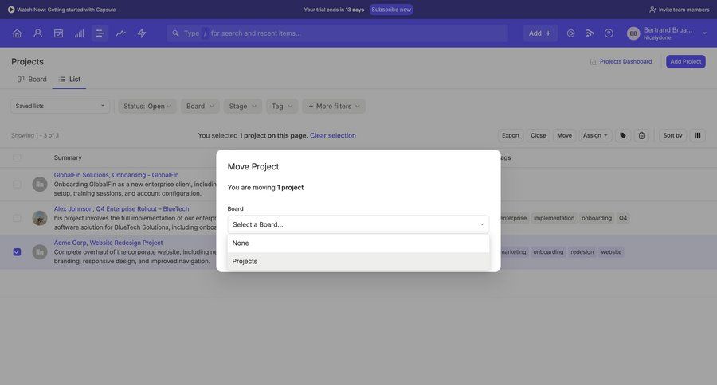Expand the Saved lists dropdown

(x=60, y=106)
